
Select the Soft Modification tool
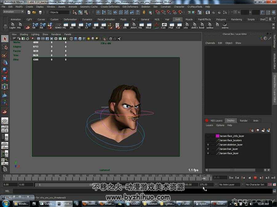[x=5, y=95]
